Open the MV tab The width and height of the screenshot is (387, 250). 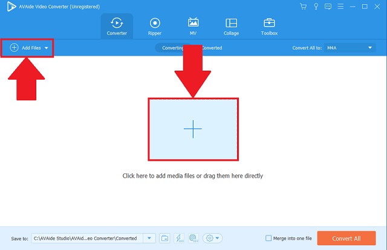pos(193,27)
